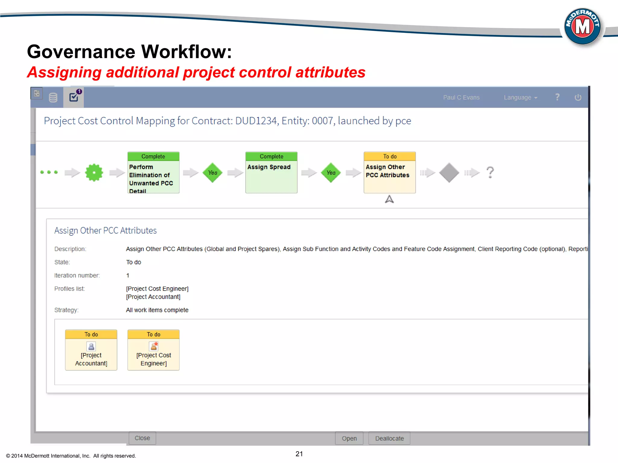This screenshot has height=463, width=618.
Task: Click the gray arrow after the gear node
Action: [x=117, y=172]
